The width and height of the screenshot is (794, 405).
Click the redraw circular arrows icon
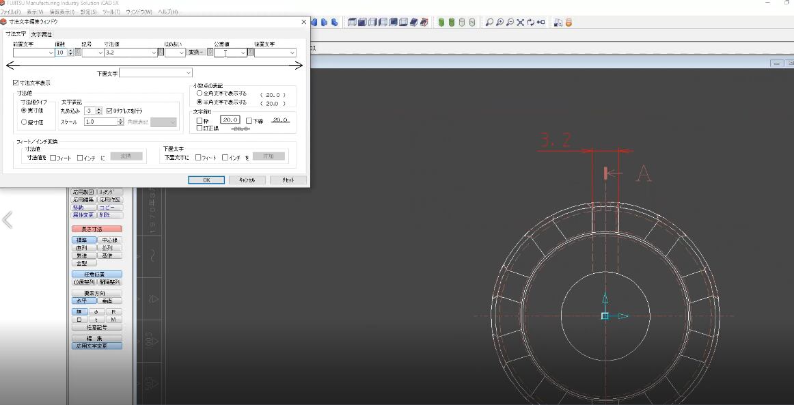click(x=530, y=23)
